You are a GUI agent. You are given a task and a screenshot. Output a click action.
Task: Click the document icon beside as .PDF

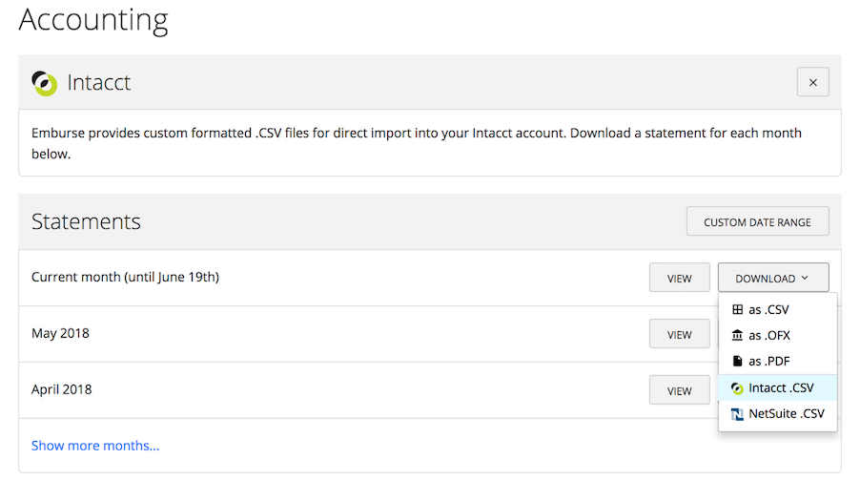[x=737, y=362]
